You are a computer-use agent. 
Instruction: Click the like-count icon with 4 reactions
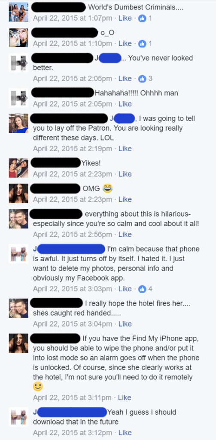point(142,289)
